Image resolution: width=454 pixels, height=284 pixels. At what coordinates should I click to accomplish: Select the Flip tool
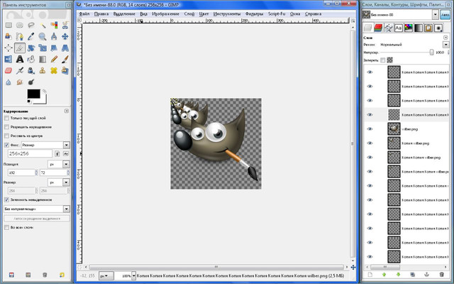click(9, 59)
